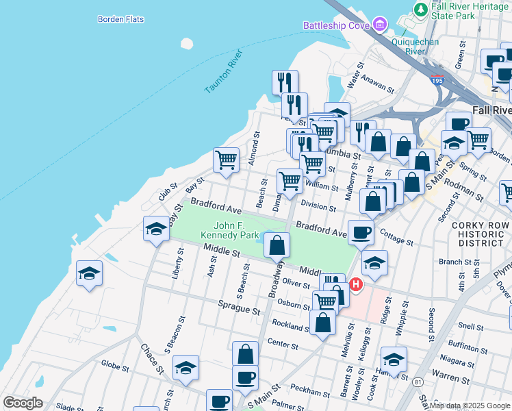Click the Anawan St street label
Screen dimensions: 512x411
click(378, 84)
